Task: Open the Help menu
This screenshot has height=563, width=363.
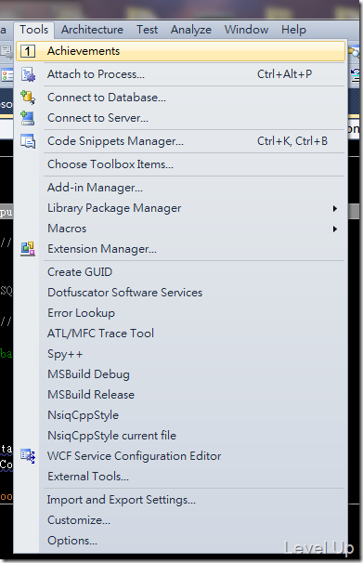Action: tap(293, 30)
